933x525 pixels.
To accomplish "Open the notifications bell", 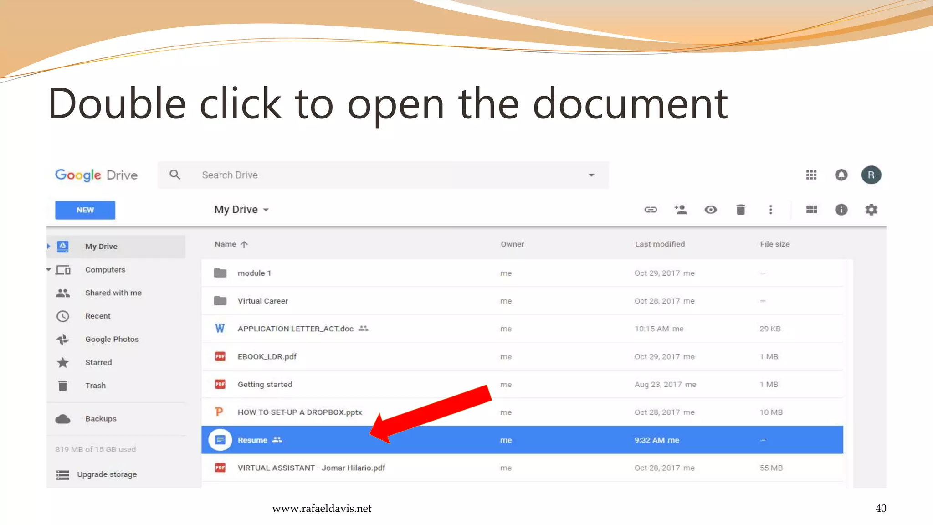I will coord(841,175).
